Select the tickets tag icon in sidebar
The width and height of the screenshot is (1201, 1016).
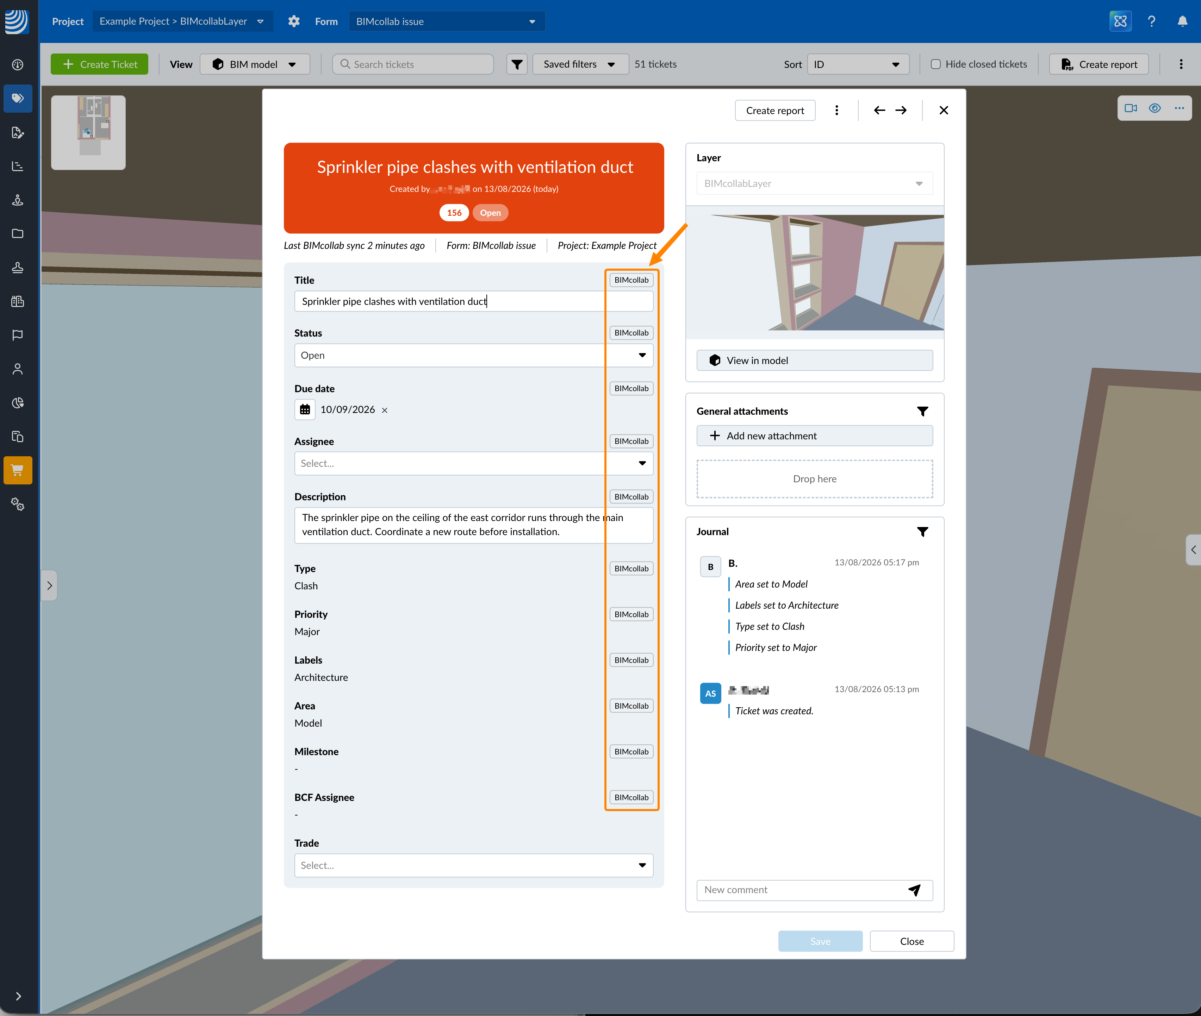click(18, 99)
